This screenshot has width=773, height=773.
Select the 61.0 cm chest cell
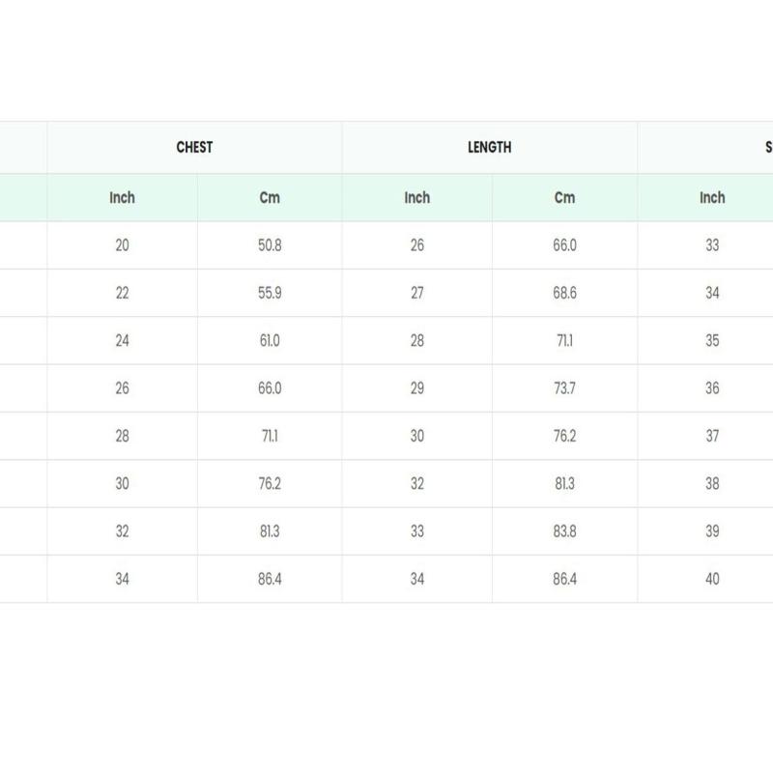click(270, 340)
